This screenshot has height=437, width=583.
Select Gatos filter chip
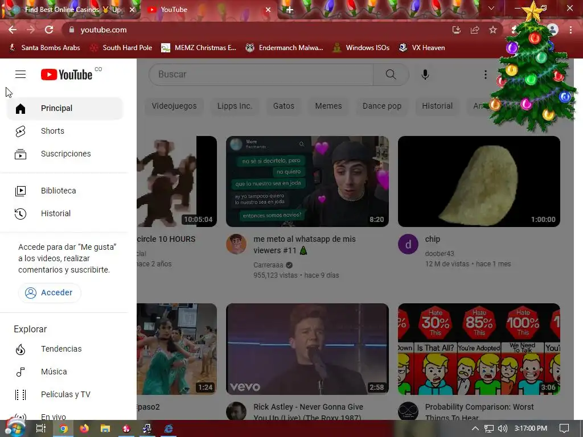coord(284,106)
